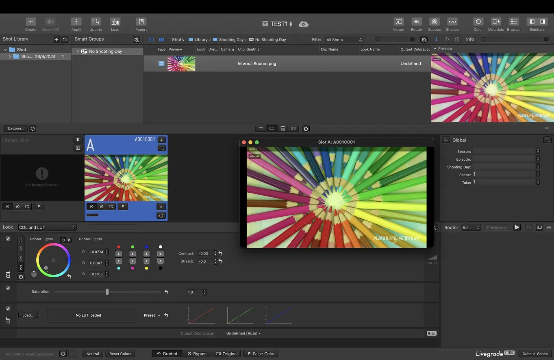Viewport: 554px width, 360px height.
Task: Open the Metadata panel
Action: (x=496, y=22)
